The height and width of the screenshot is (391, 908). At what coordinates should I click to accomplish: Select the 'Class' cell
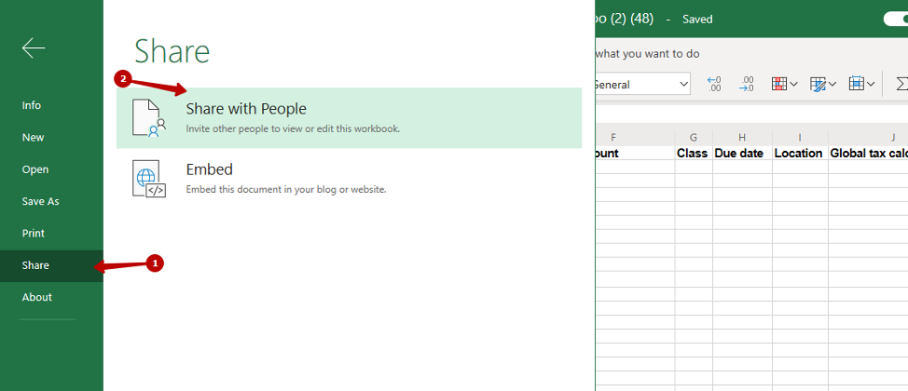coord(694,154)
